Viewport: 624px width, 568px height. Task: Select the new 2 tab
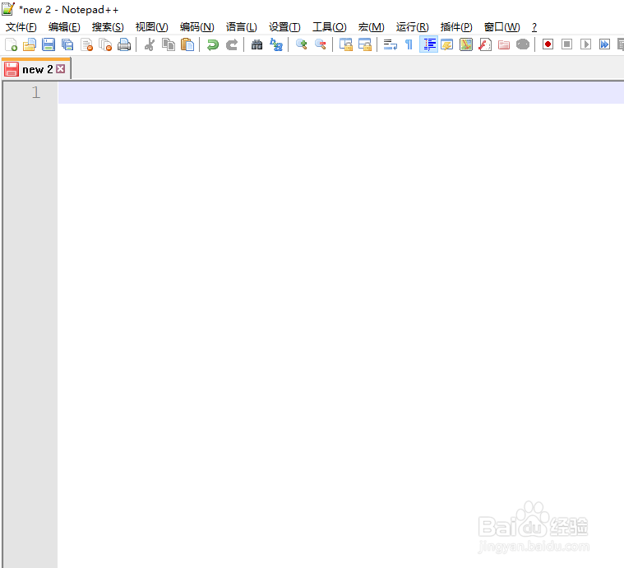[x=37, y=69]
